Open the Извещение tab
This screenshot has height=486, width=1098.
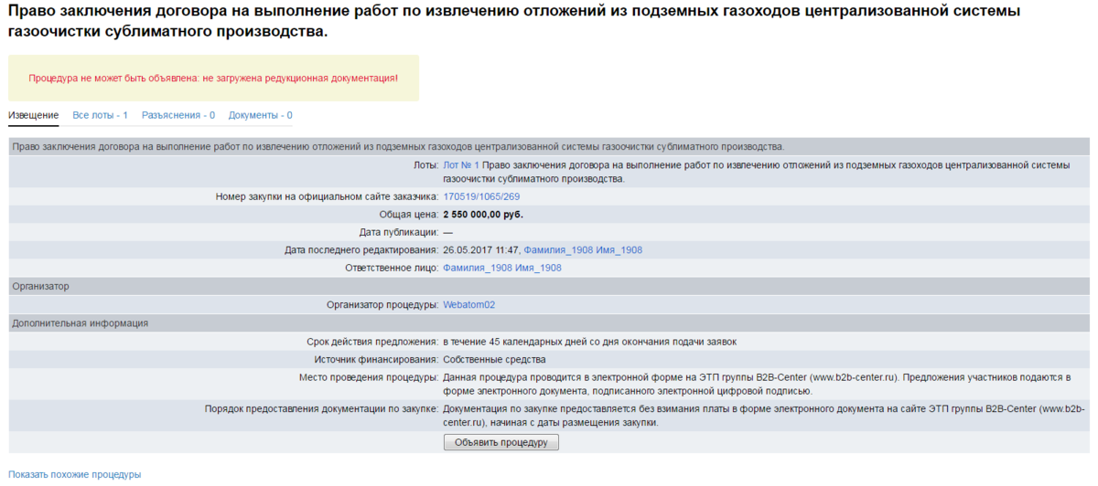pos(33,115)
